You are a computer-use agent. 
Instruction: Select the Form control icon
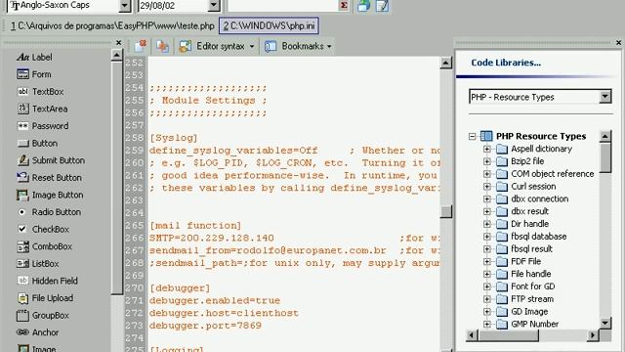(22, 74)
